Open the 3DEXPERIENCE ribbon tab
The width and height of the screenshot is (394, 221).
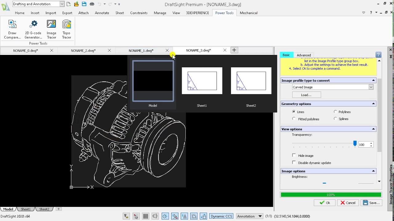197,13
